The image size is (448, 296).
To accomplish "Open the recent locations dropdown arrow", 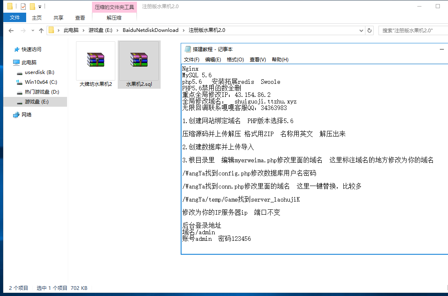I will point(33,31).
